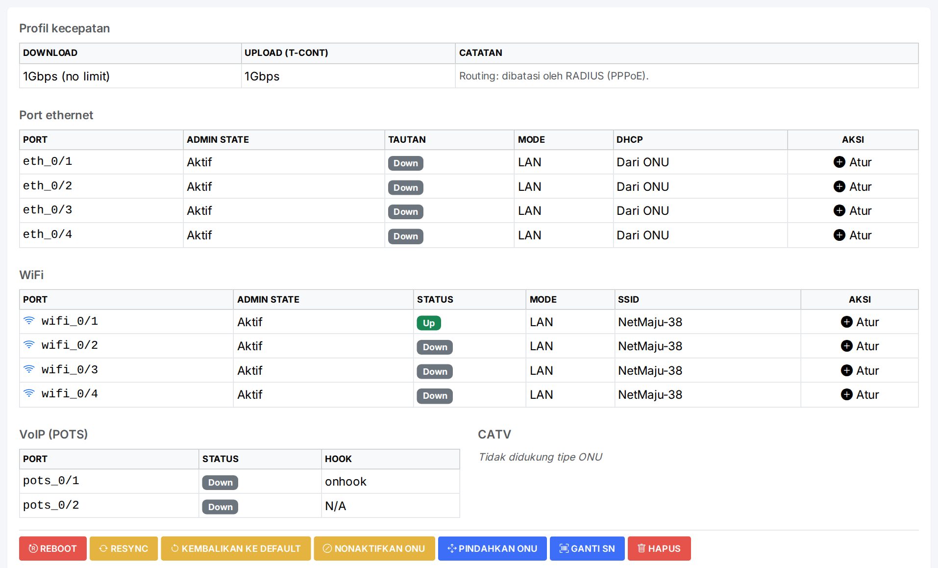Click the "UPLOAD (T-CONT)" column header
The height and width of the screenshot is (568, 938).
pos(286,52)
